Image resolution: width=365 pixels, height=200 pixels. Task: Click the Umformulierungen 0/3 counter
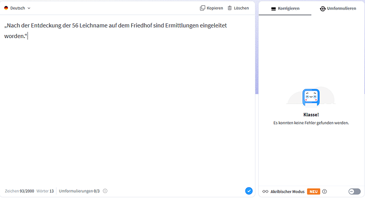coord(79,191)
